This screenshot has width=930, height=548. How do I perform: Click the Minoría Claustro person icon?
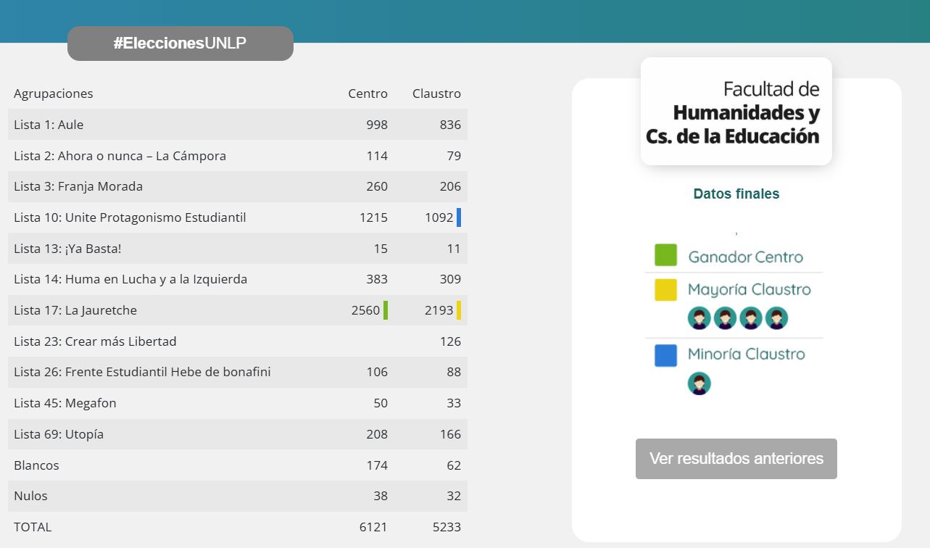tap(699, 383)
